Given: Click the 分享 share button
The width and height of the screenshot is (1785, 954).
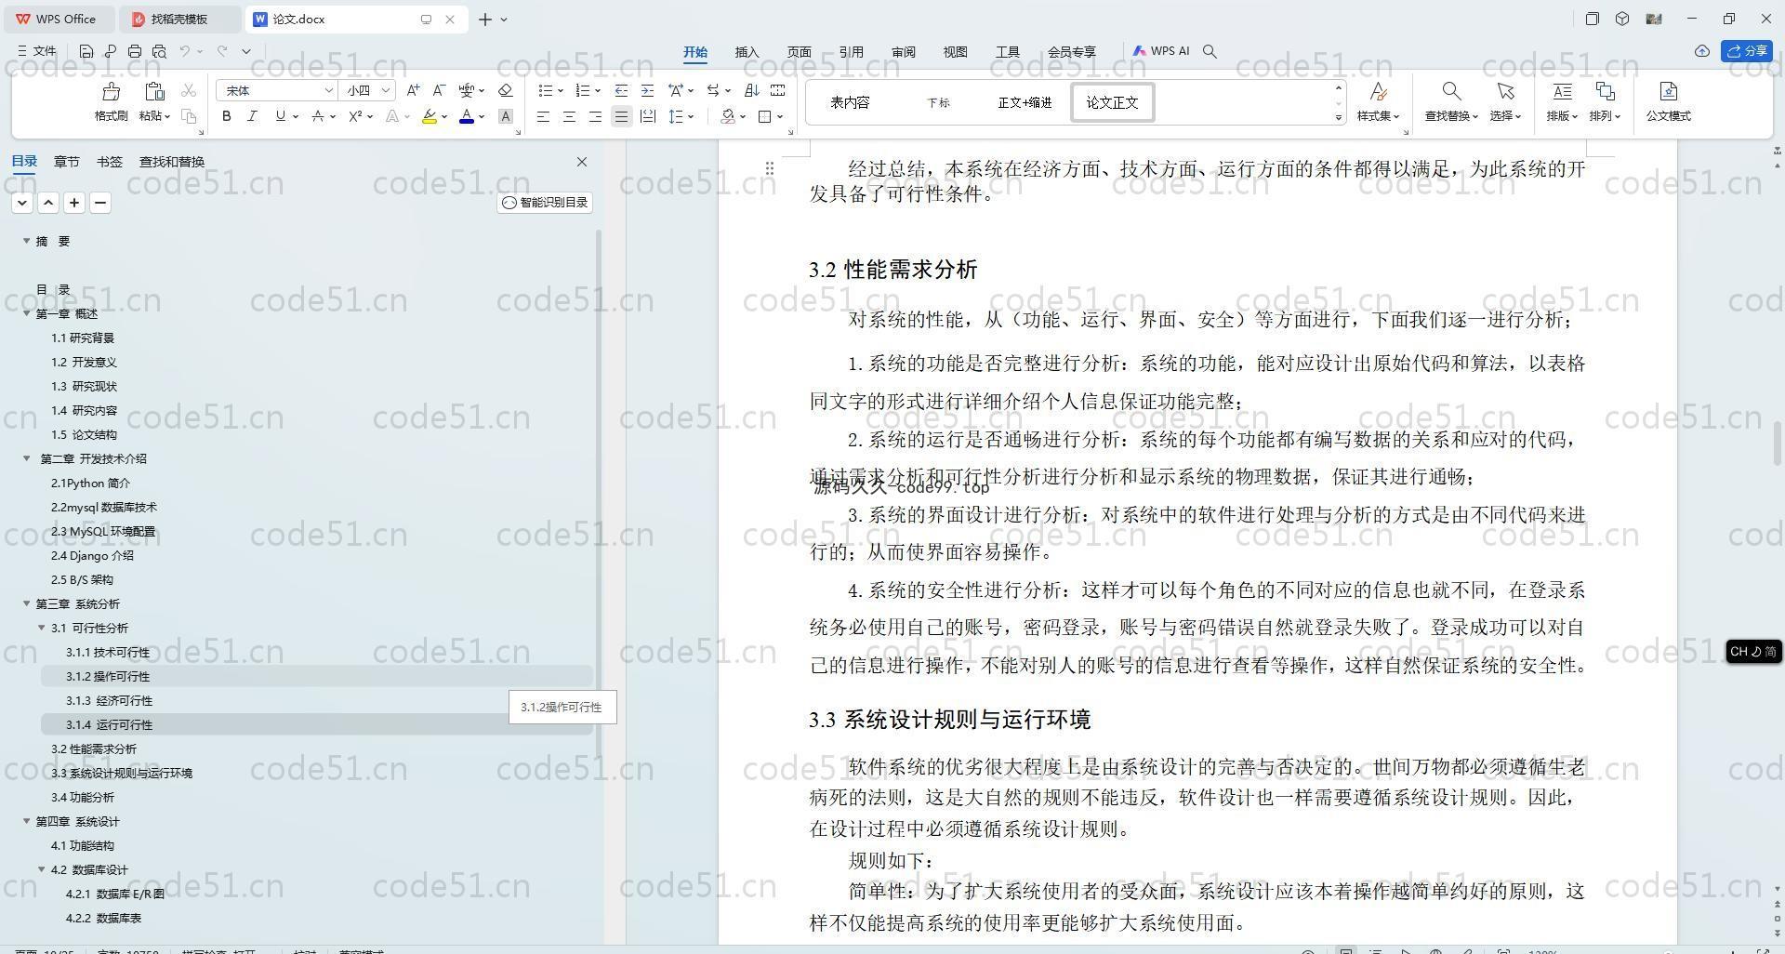Looking at the screenshot, I should (1747, 51).
